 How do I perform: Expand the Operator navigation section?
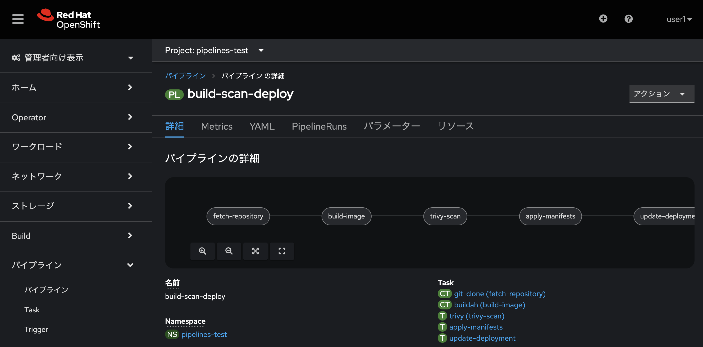pyautogui.click(x=76, y=117)
